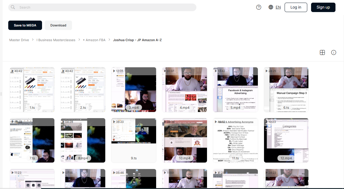The height and width of the screenshot is (189, 344).
Task: Click the 9.ts file name label
Action: 133,158
